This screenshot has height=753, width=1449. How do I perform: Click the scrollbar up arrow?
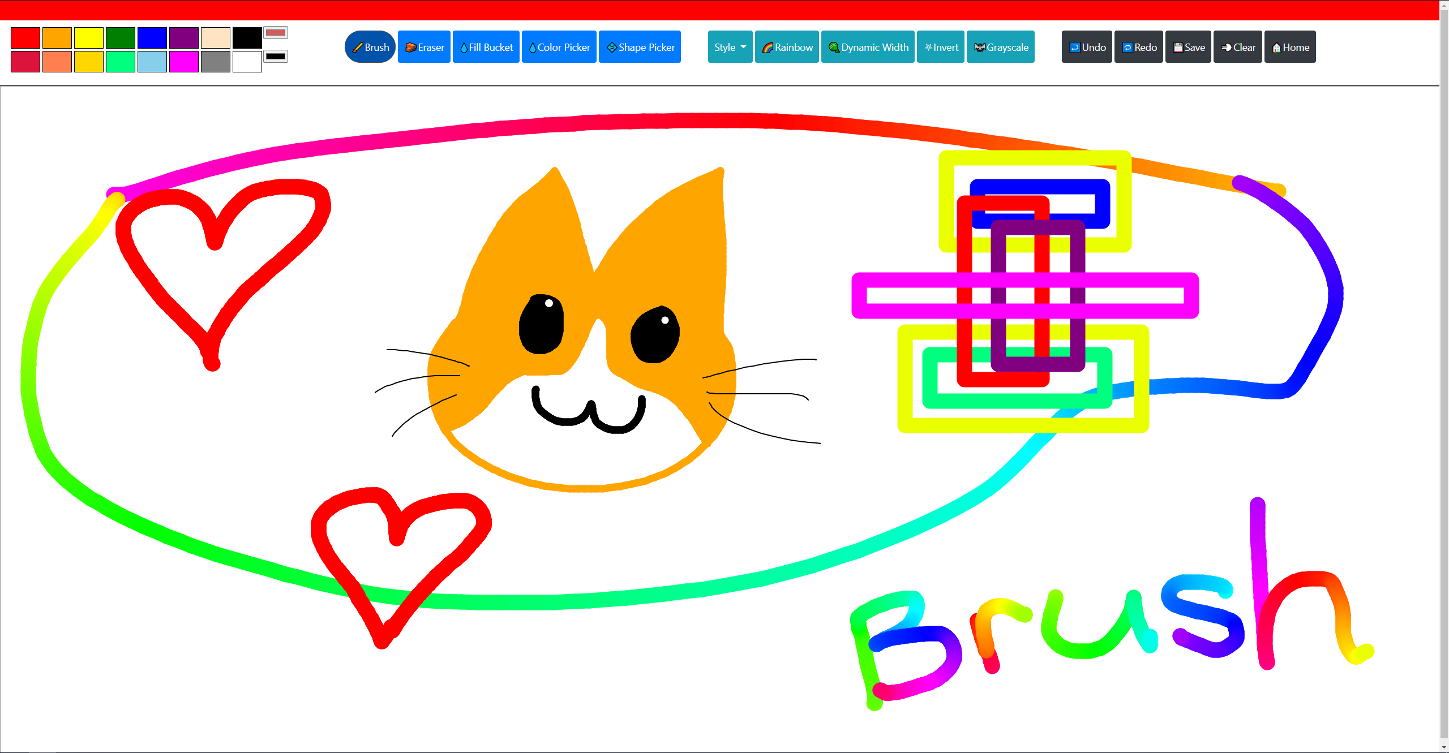point(1444,5)
